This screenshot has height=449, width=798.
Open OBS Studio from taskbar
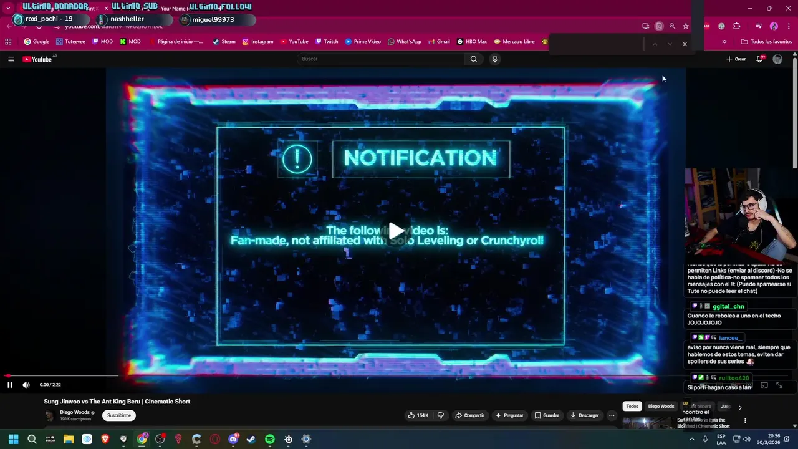tap(160, 439)
